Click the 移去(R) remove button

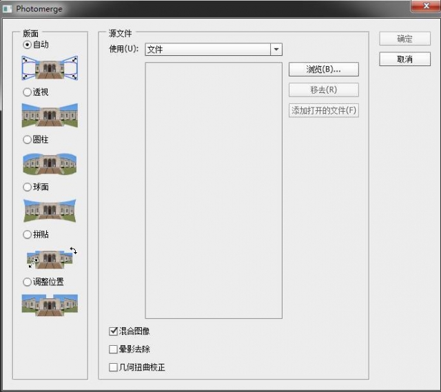(x=324, y=90)
